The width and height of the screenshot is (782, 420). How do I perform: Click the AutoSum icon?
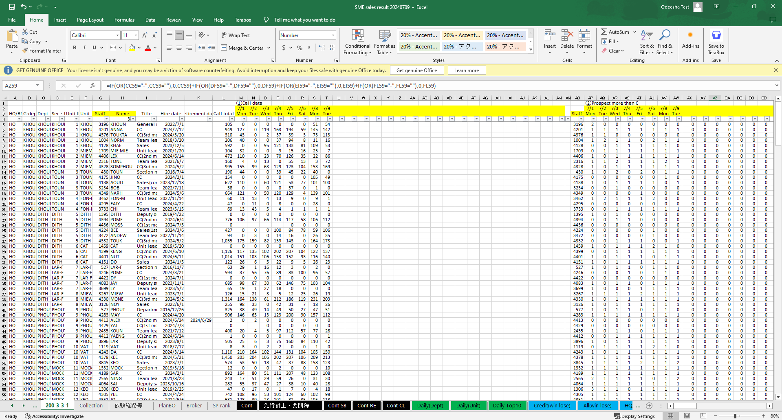coord(604,32)
